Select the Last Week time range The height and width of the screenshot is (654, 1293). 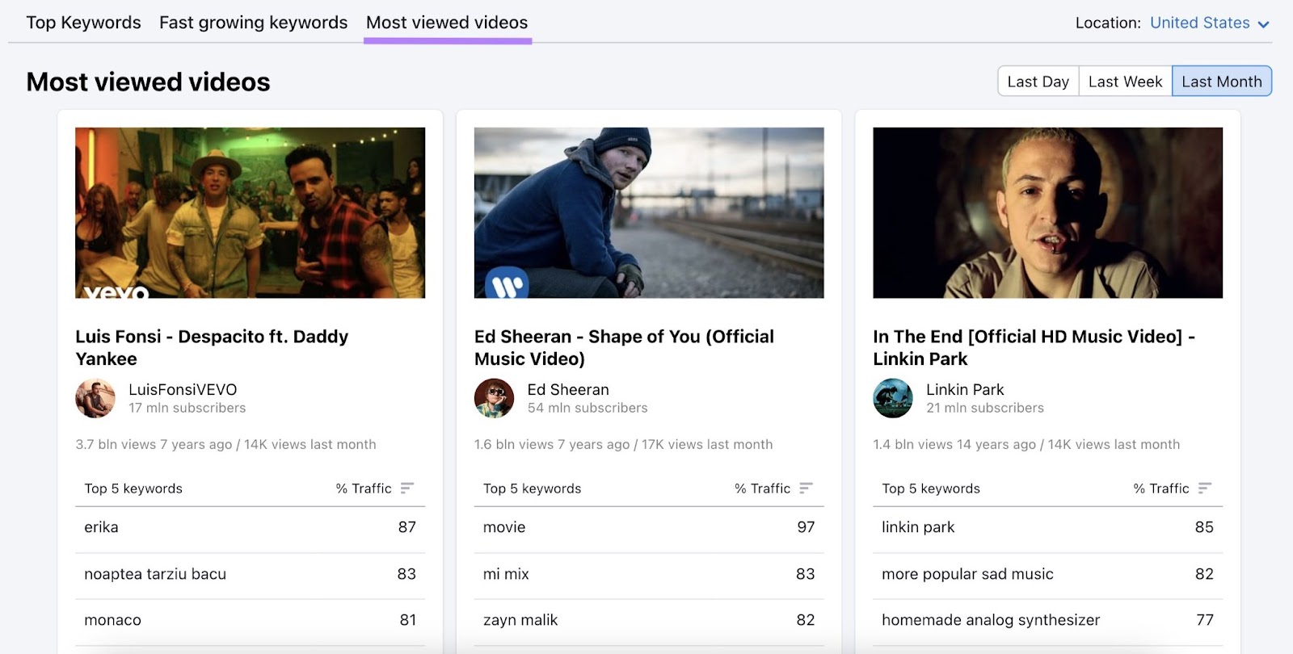coord(1125,82)
